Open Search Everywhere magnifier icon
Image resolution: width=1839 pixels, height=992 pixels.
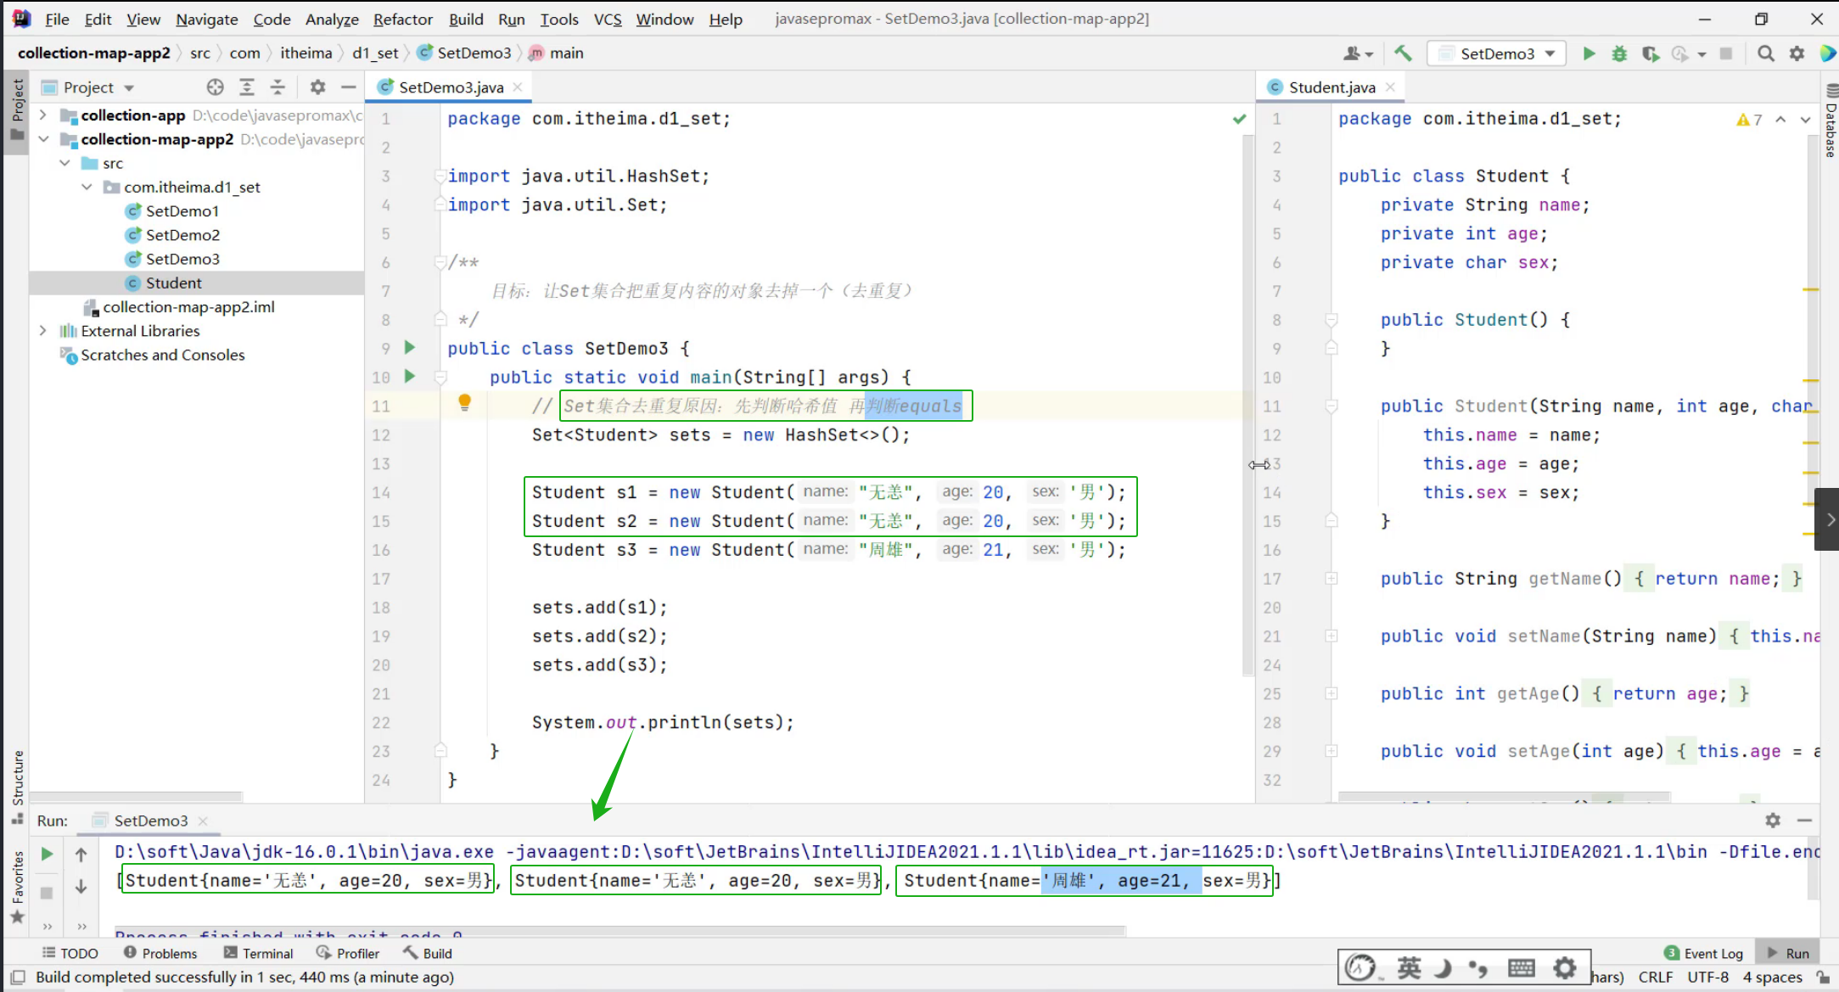pyautogui.click(x=1765, y=53)
